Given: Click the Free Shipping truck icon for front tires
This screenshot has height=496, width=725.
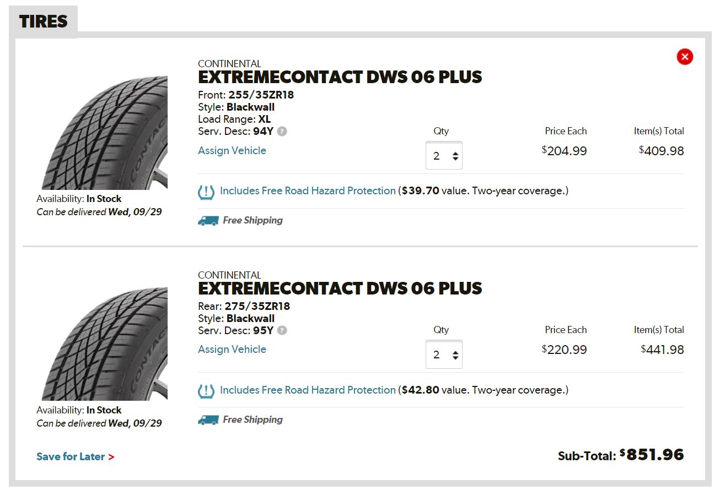Looking at the screenshot, I should point(208,221).
